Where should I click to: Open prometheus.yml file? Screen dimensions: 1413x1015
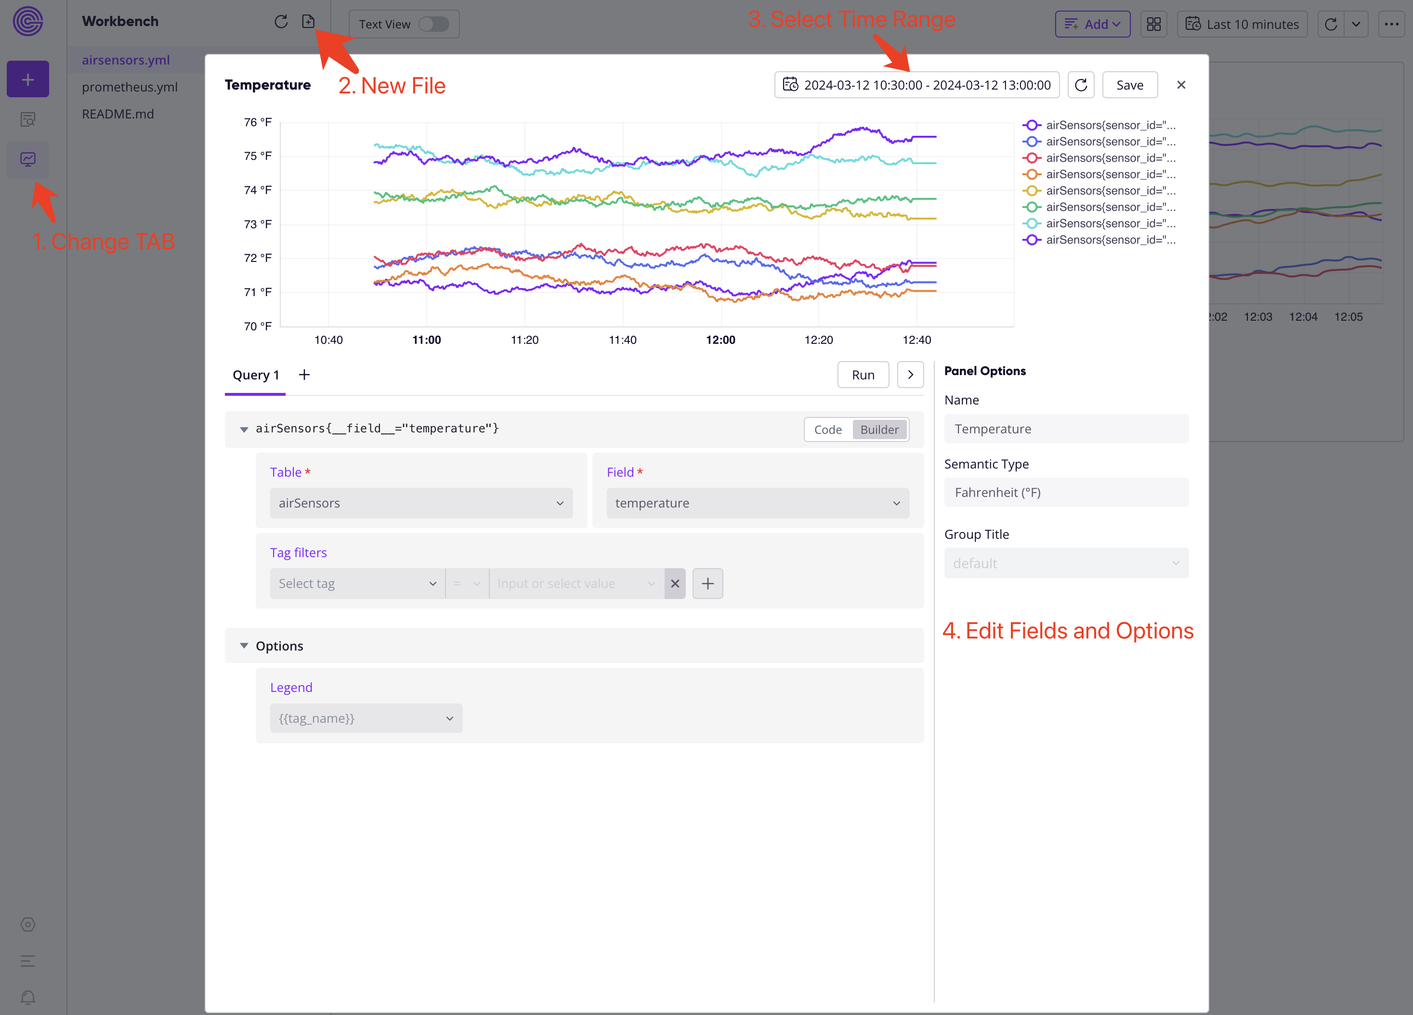130,87
